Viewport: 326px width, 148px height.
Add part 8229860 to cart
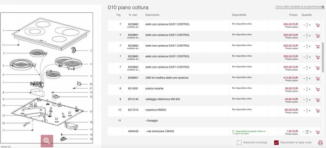(x=318, y=25)
